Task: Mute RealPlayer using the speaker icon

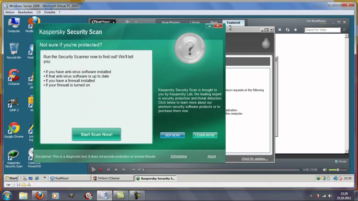Action: [324, 170]
